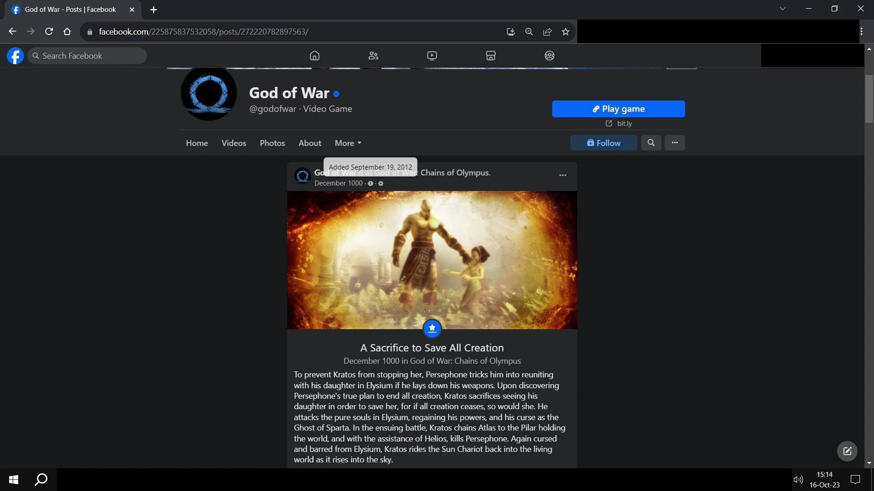Switch to the Photos tab
Image resolution: width=874 pixels, height=491 pixels.
coord(272,143)
